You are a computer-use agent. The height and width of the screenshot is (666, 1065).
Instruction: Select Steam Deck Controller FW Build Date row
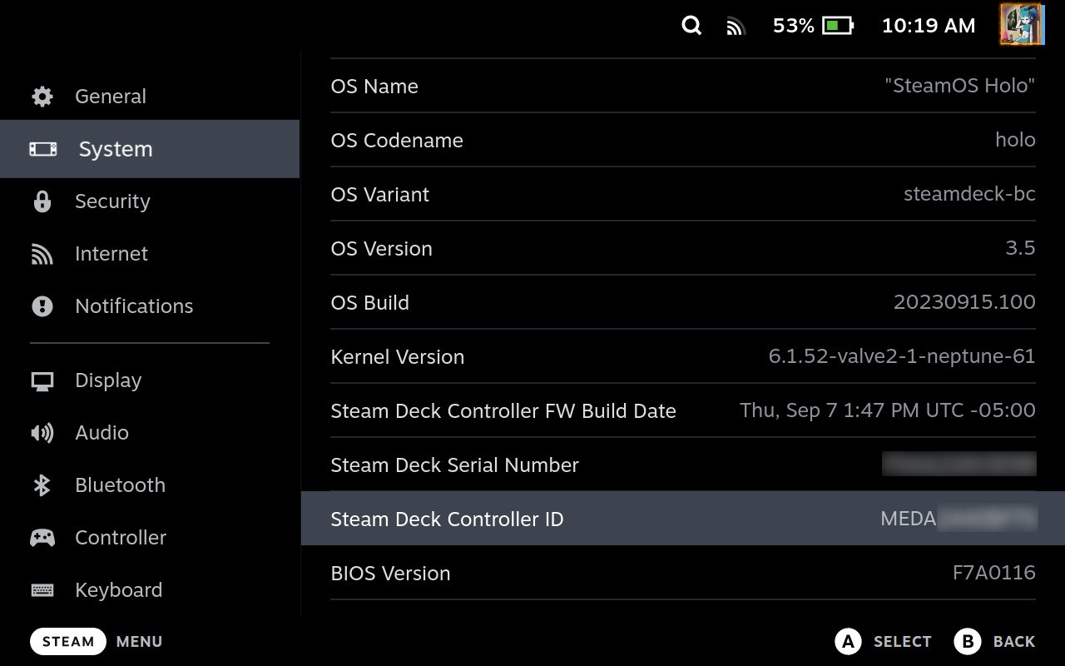pyautogui.click(x=683, y=410)
